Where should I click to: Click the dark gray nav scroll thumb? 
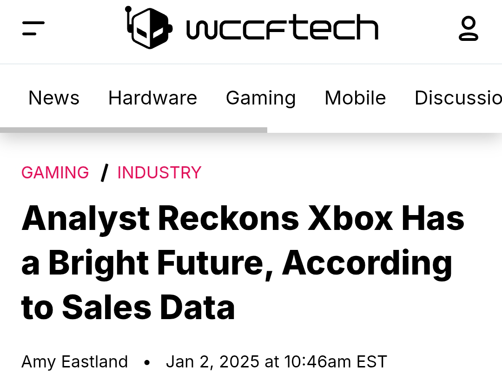pyautogui.click(x=133, y=130)
